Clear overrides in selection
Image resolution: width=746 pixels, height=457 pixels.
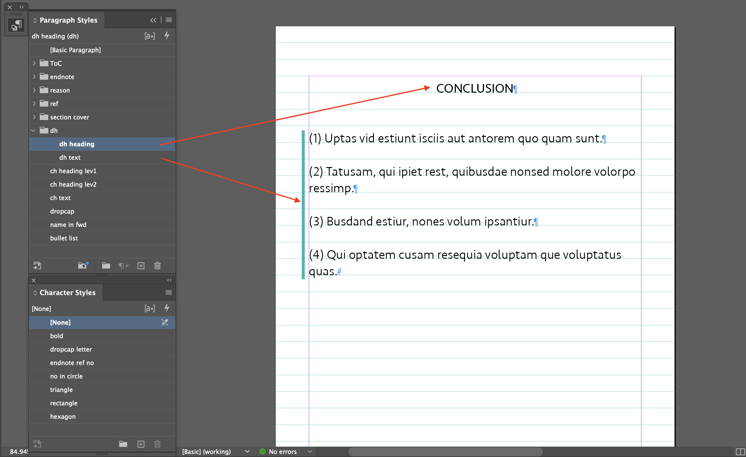click(124, 265)
